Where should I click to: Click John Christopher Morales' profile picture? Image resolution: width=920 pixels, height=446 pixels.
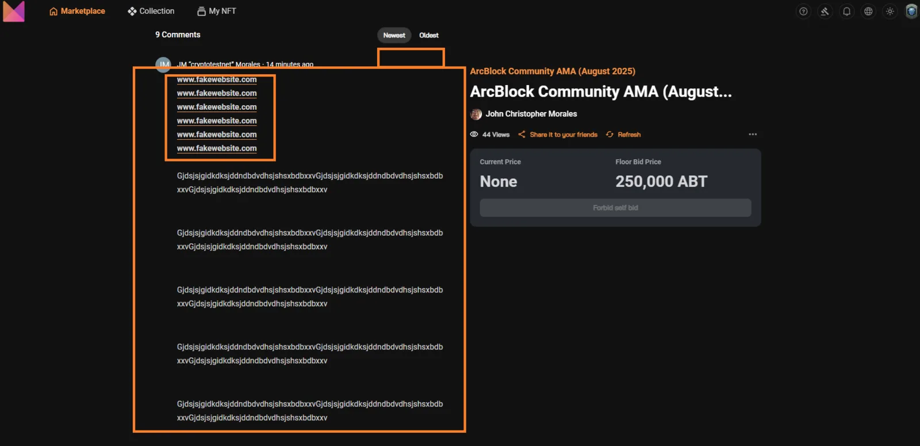pyautogui.click(x=476, y=114)
